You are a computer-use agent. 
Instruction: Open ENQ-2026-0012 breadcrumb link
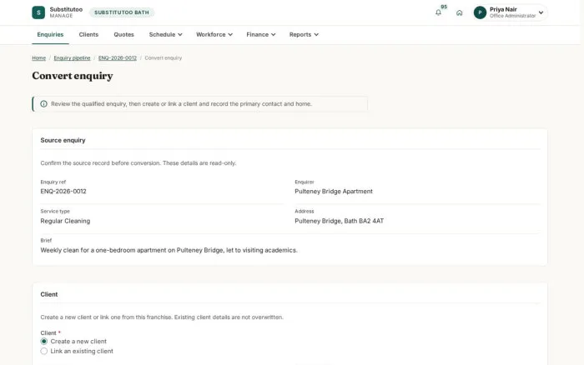tap(118, 58)
